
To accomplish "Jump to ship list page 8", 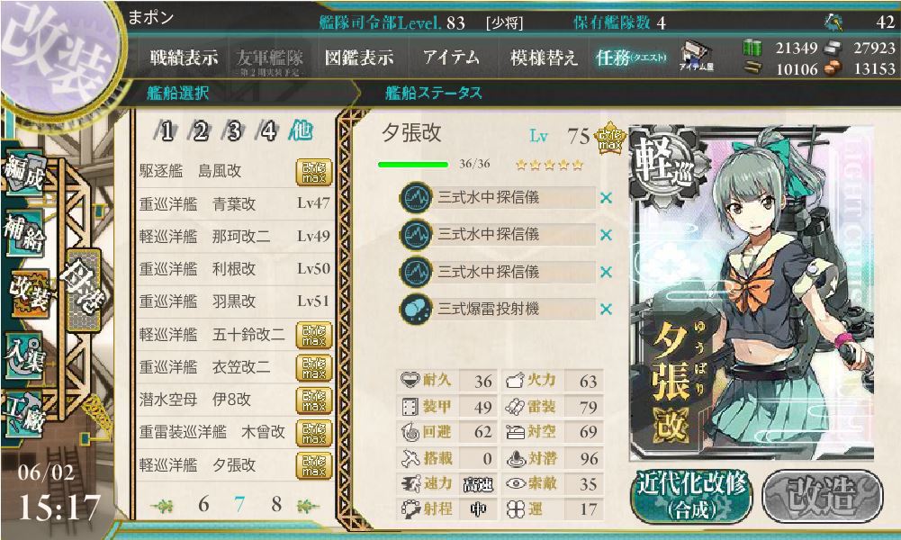I will click(276, 504).
